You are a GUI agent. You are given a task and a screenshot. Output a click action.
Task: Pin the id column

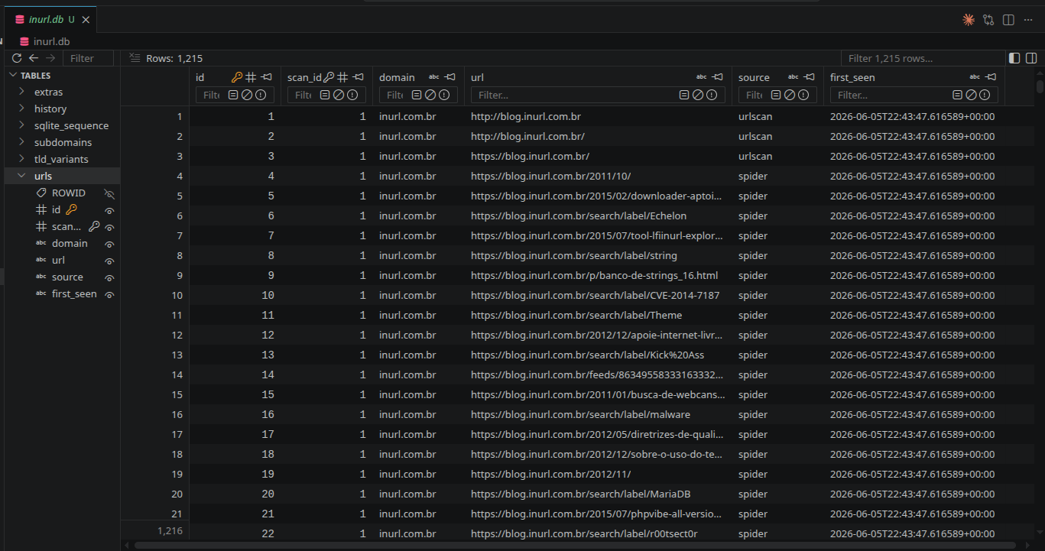coord(266,77)
